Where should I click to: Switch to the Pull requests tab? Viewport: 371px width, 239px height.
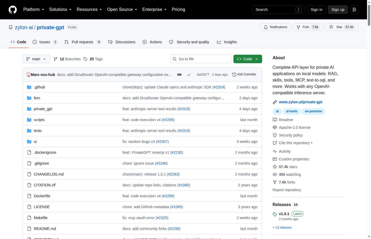click(83, 42)
